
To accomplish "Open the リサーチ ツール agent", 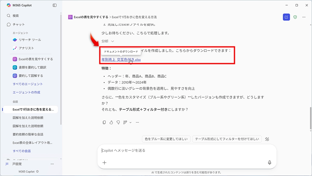I will point(30,40).
